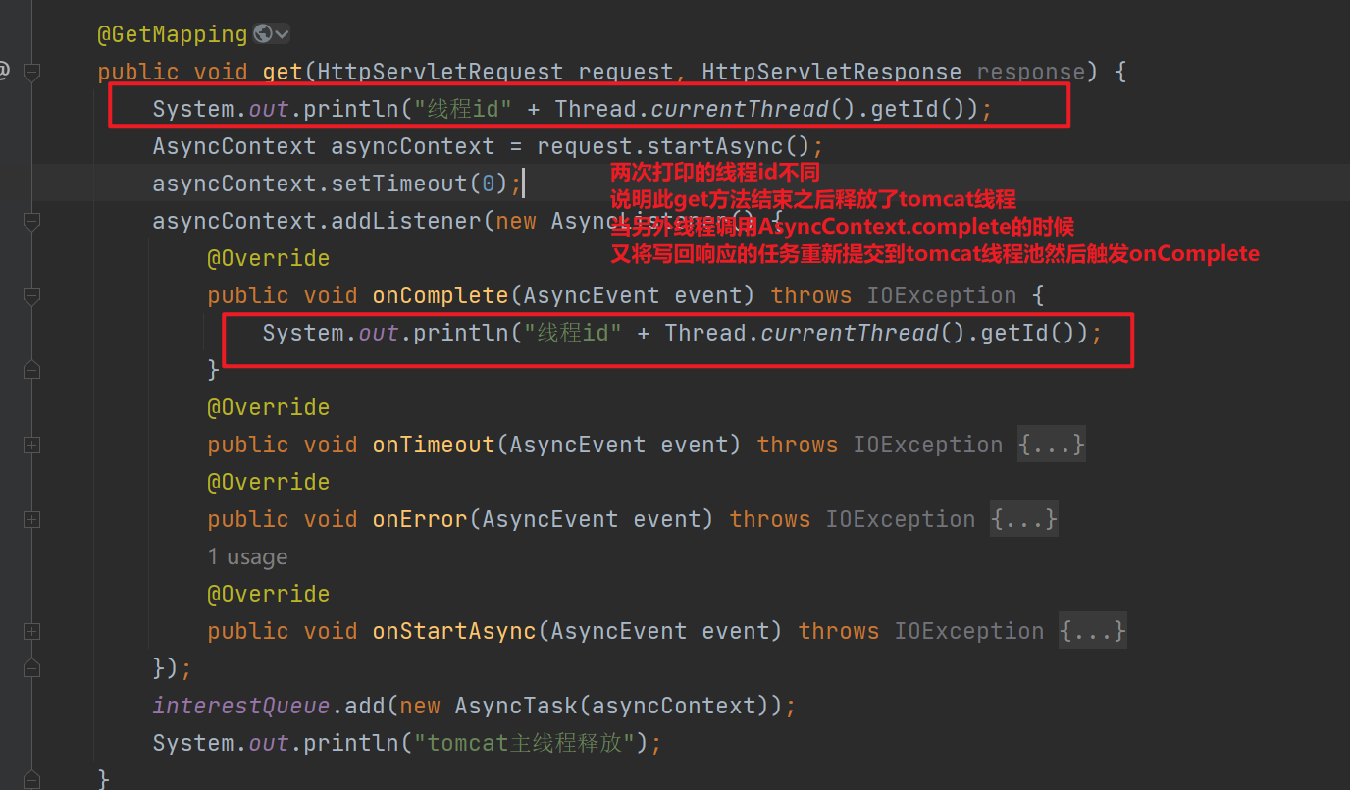
Task: Click the @Override annotation above onStartAsync
Action: pos(268,594)
